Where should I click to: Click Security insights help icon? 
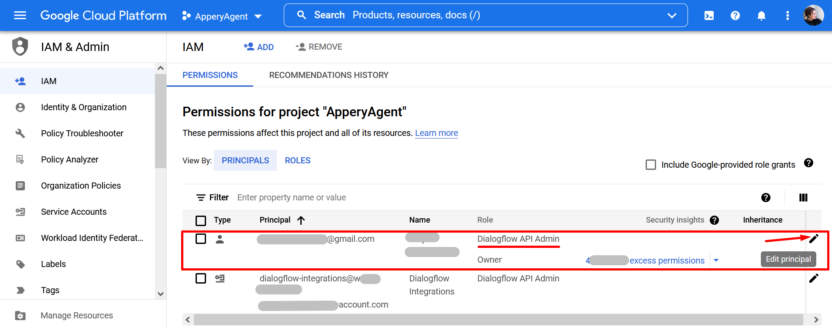point(714,220)
